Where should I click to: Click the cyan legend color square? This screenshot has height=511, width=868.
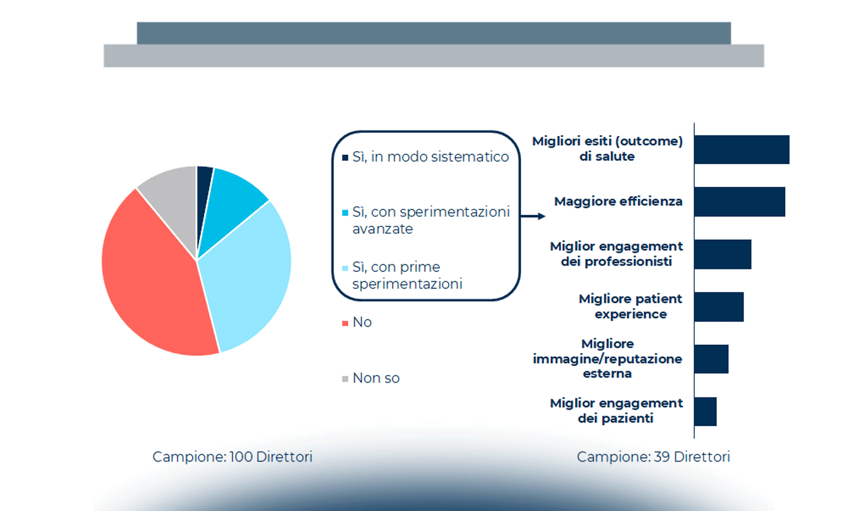tap(345, 213)
